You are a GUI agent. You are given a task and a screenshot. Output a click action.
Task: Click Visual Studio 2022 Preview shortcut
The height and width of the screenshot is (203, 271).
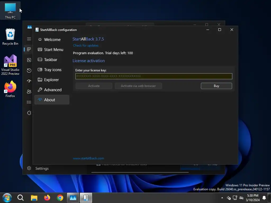[x=10, y=65]
